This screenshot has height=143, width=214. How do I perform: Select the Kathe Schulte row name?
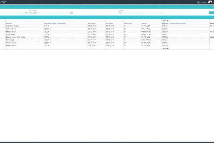pos(11,29)
